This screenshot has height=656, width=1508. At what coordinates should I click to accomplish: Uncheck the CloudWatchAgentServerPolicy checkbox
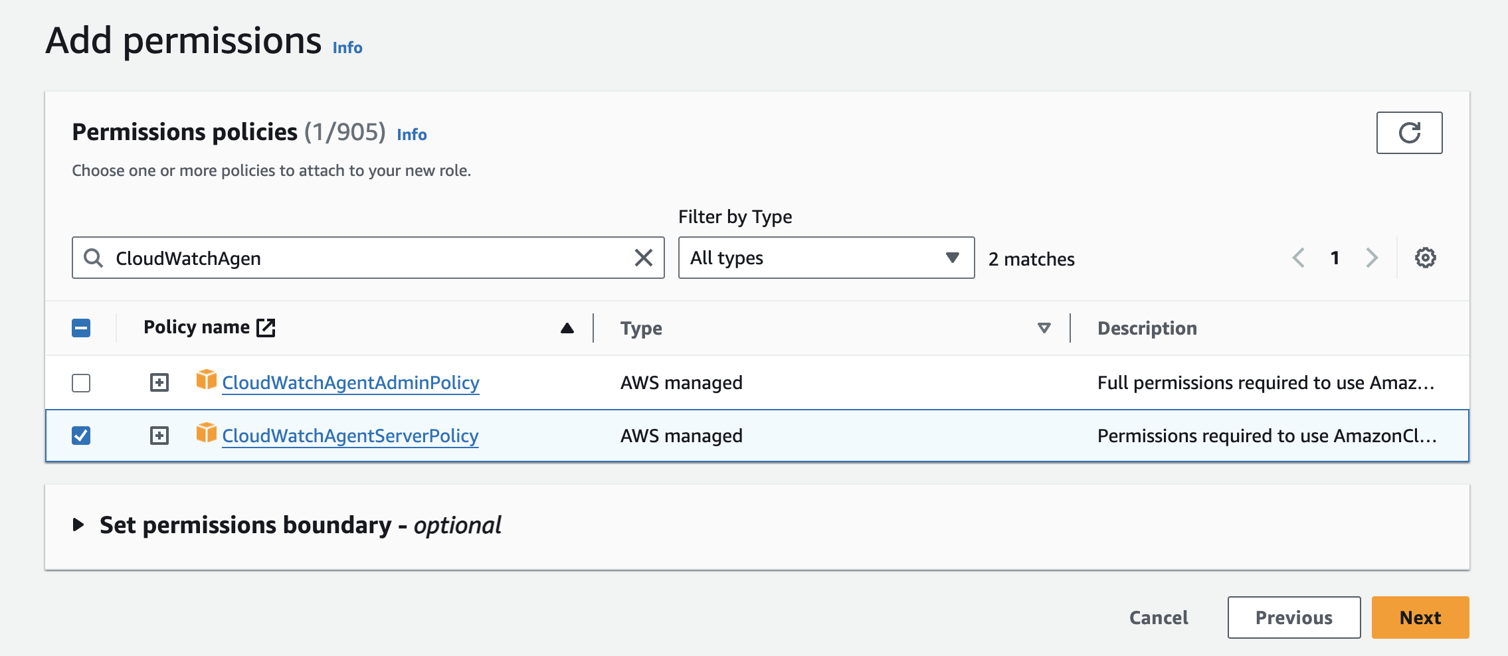(81, 436)
